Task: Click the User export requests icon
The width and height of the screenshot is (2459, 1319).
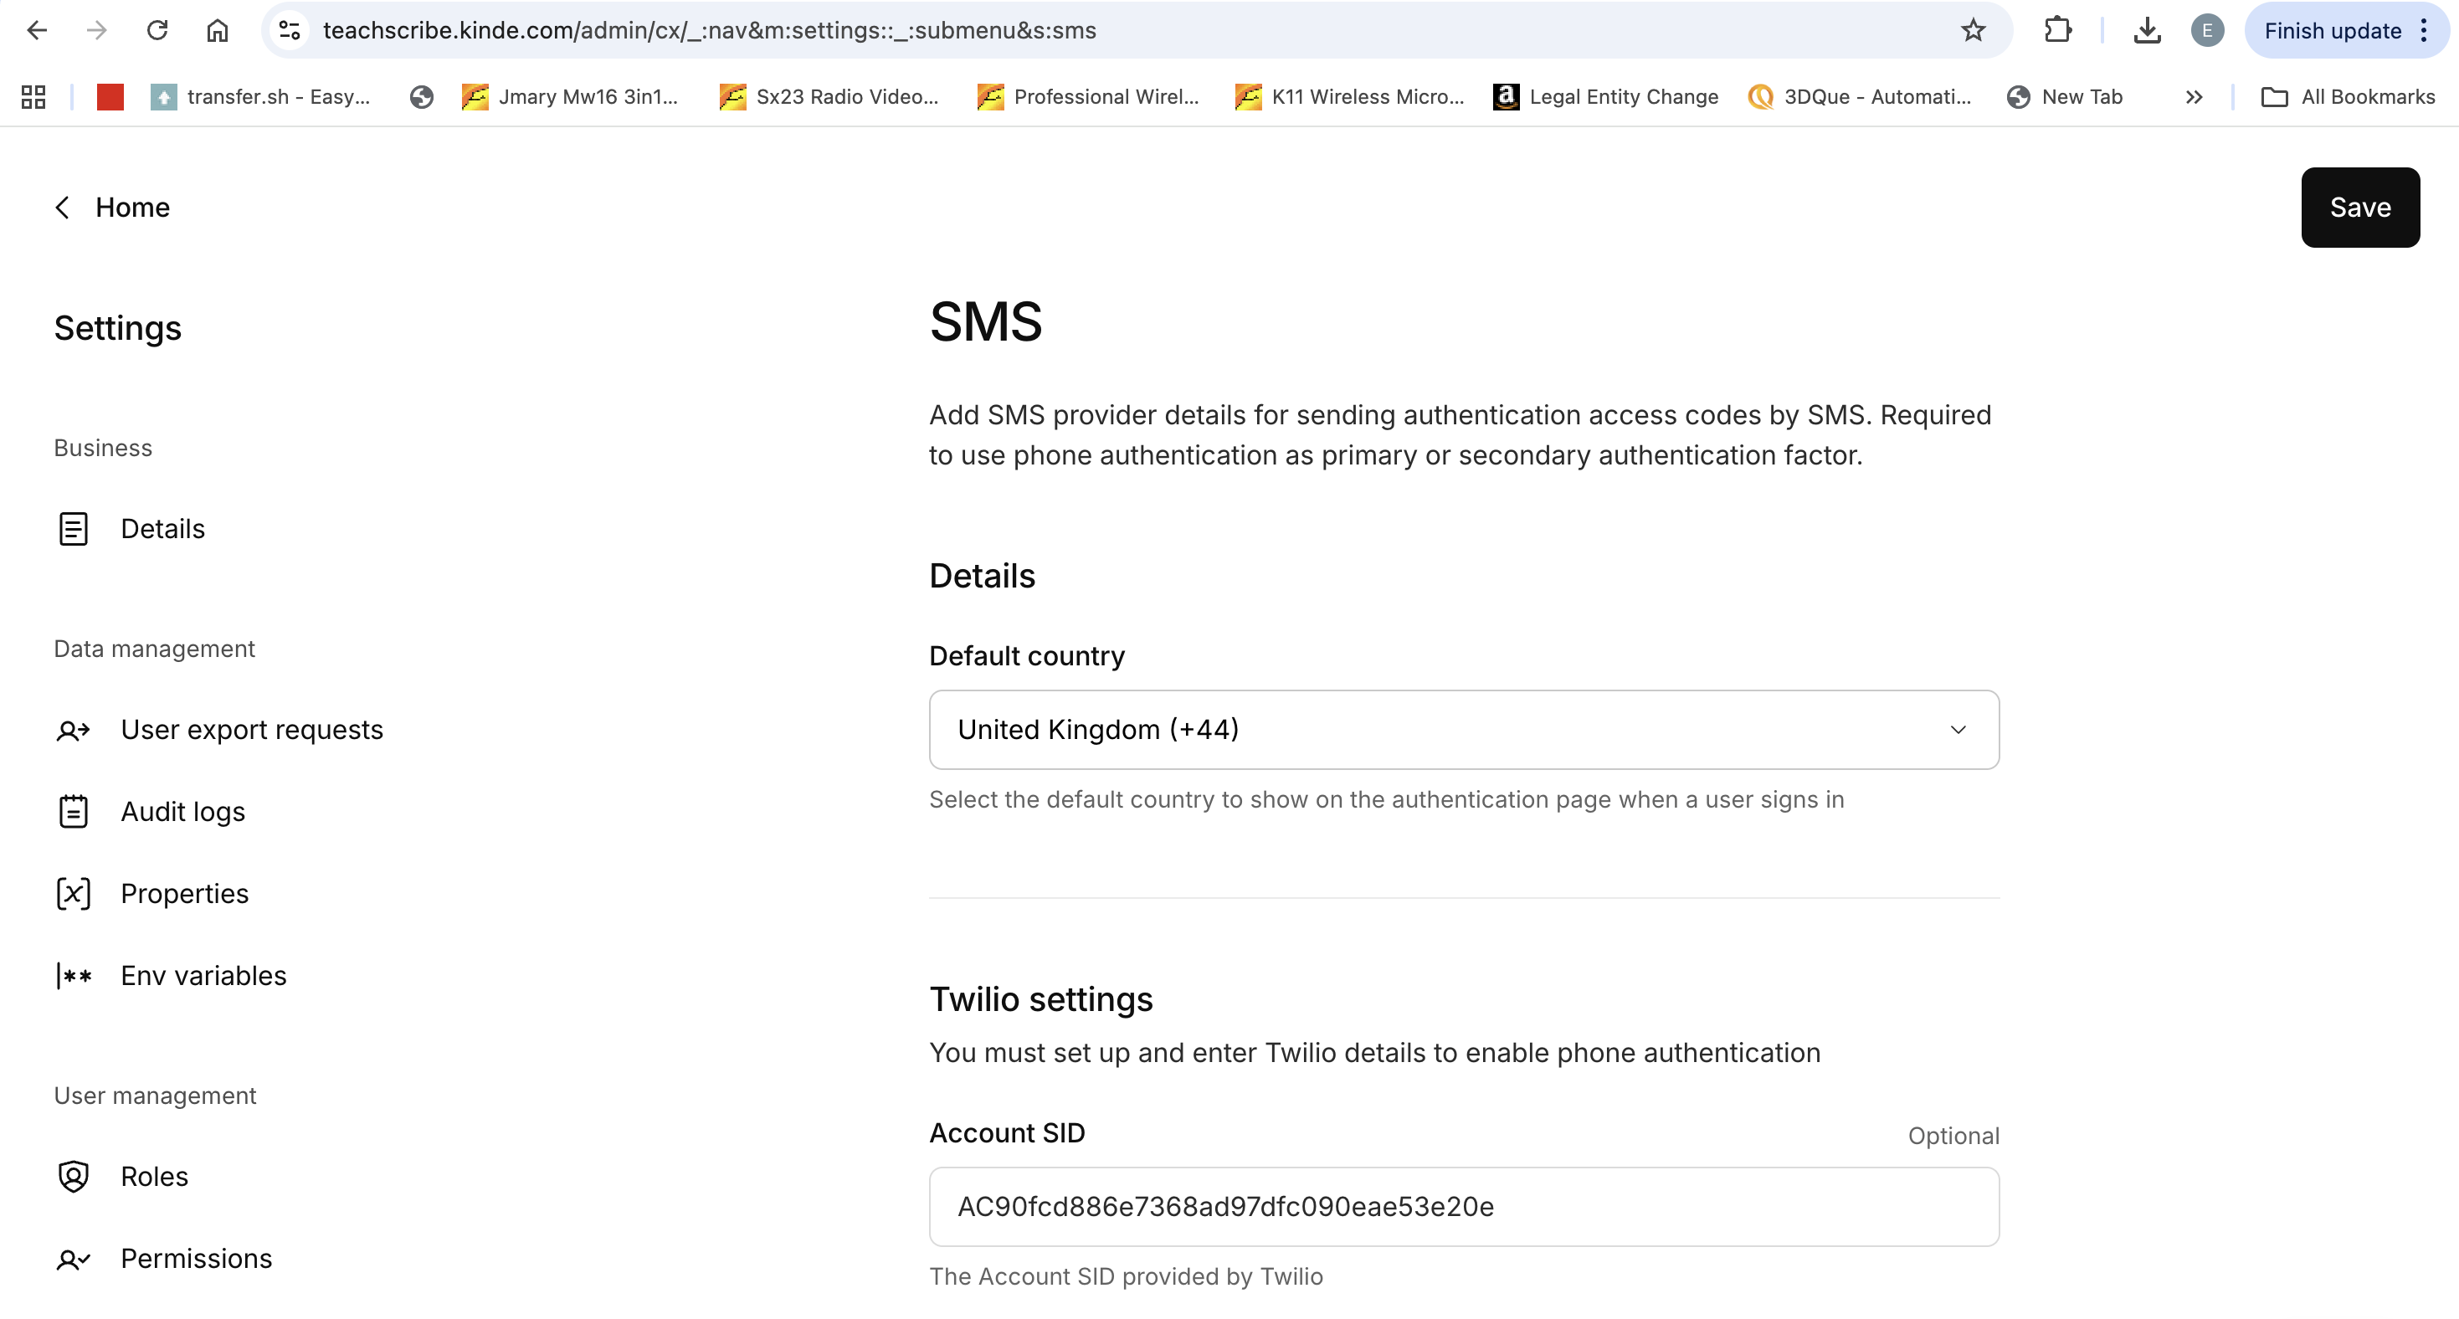Action: (x=74, y=730)
